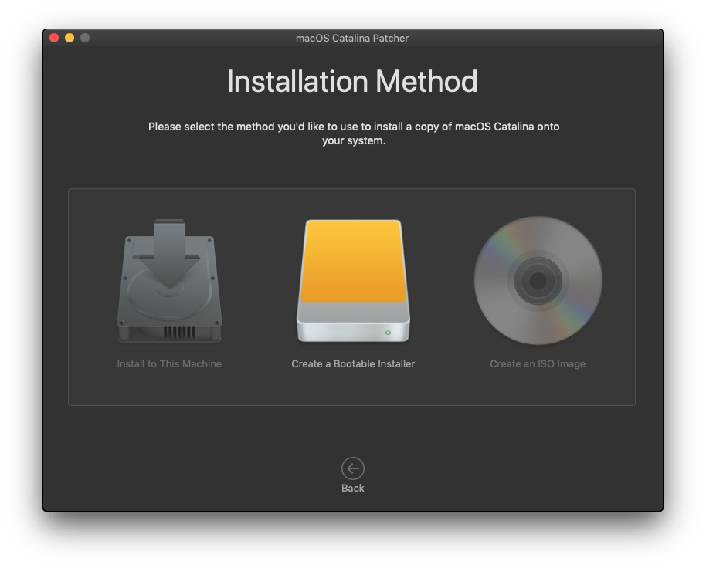706x568 pixels.
Task: Pick the ISO image disc icon
Action: pyautogui.click(x=538, y=281)
